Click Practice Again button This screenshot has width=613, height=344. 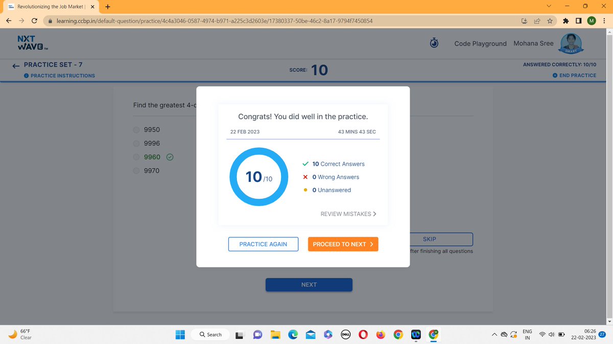pyautogui.click(x=263, y=244)
